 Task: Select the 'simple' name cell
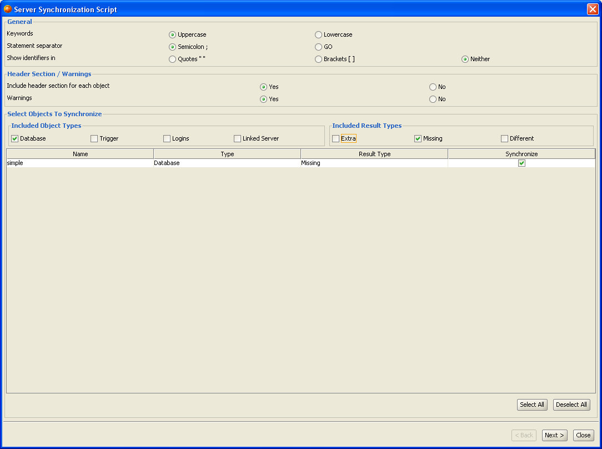pos(80,163)
